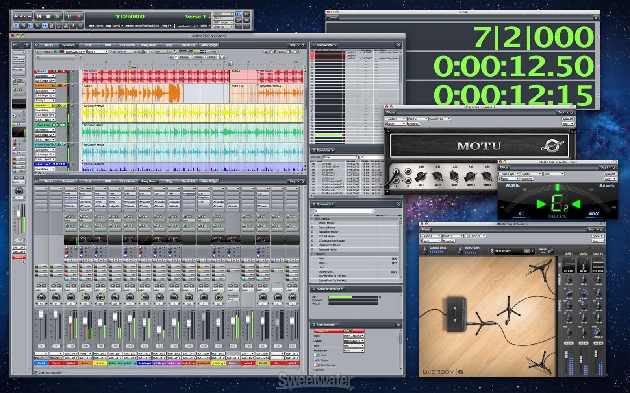
Task: Open the MIDI tab in the upper editor
Action: click(107, 45)
